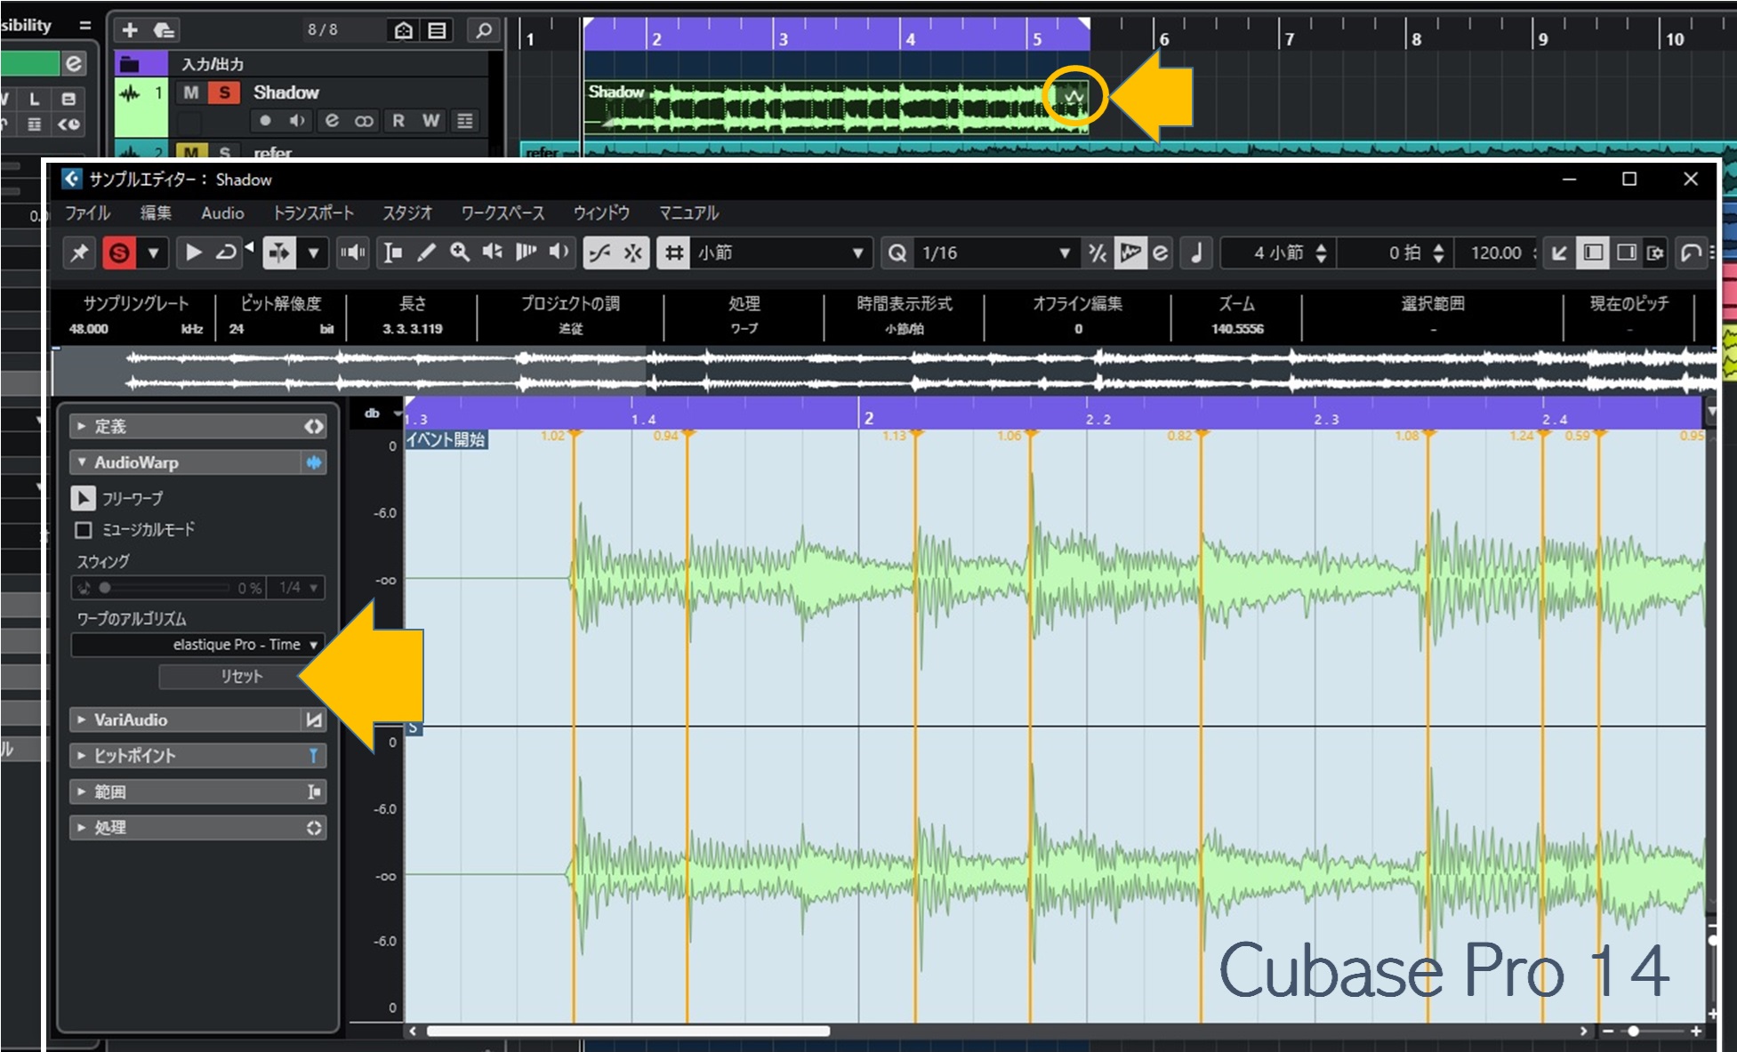Open the スタジオ menu

click(x=407, y=213)
